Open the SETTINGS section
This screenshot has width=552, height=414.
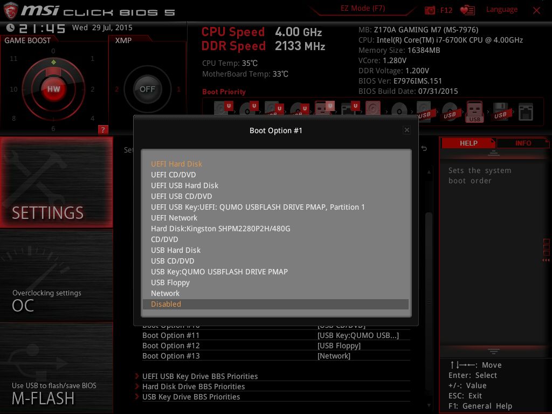(x=56, y=182)
